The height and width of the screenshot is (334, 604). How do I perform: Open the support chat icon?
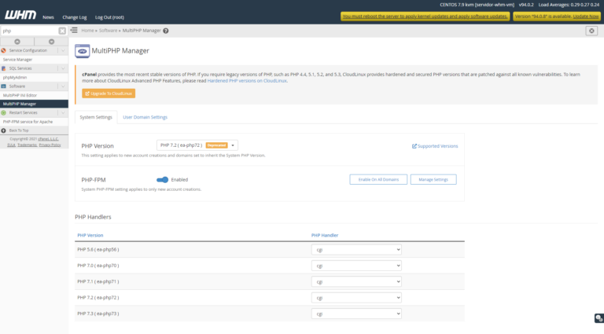pos(599,317)
